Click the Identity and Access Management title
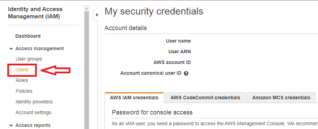 [x=35, y=13]
